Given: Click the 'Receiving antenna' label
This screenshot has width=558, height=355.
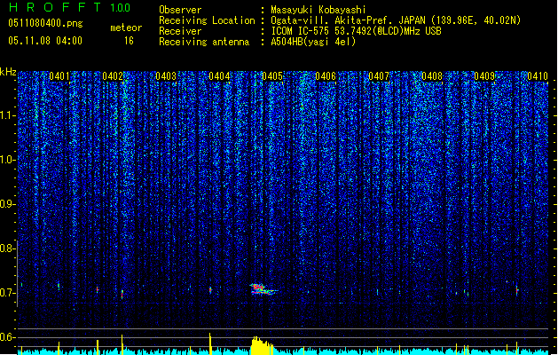Looking at the screenshot, I should click(204, 42).
